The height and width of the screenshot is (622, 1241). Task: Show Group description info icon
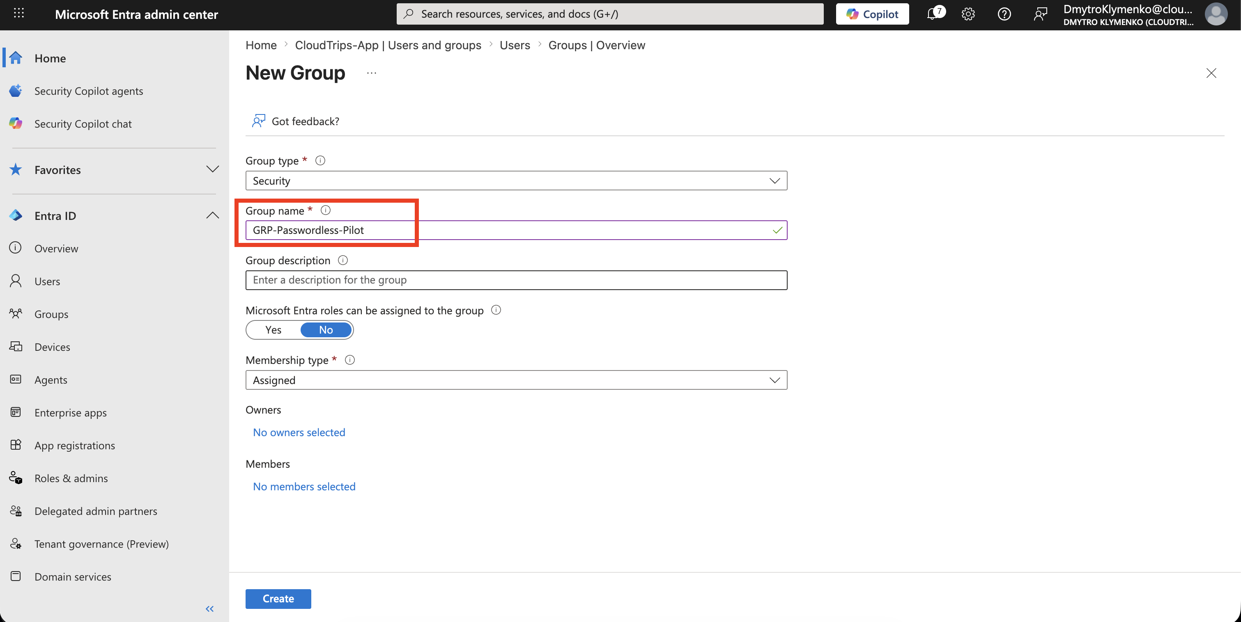[342, 261]
